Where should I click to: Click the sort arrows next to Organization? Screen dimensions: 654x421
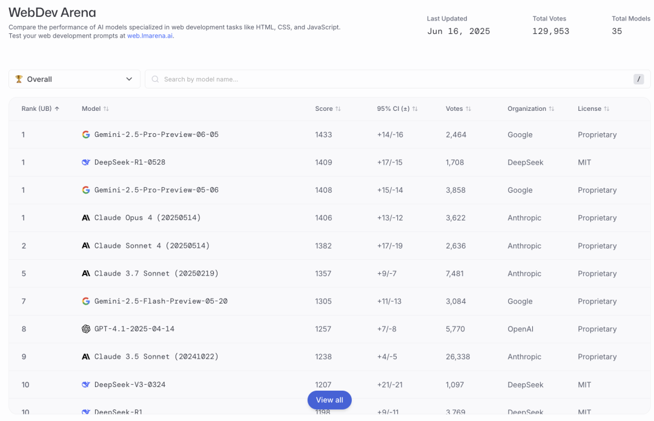(x=552, y=108)
